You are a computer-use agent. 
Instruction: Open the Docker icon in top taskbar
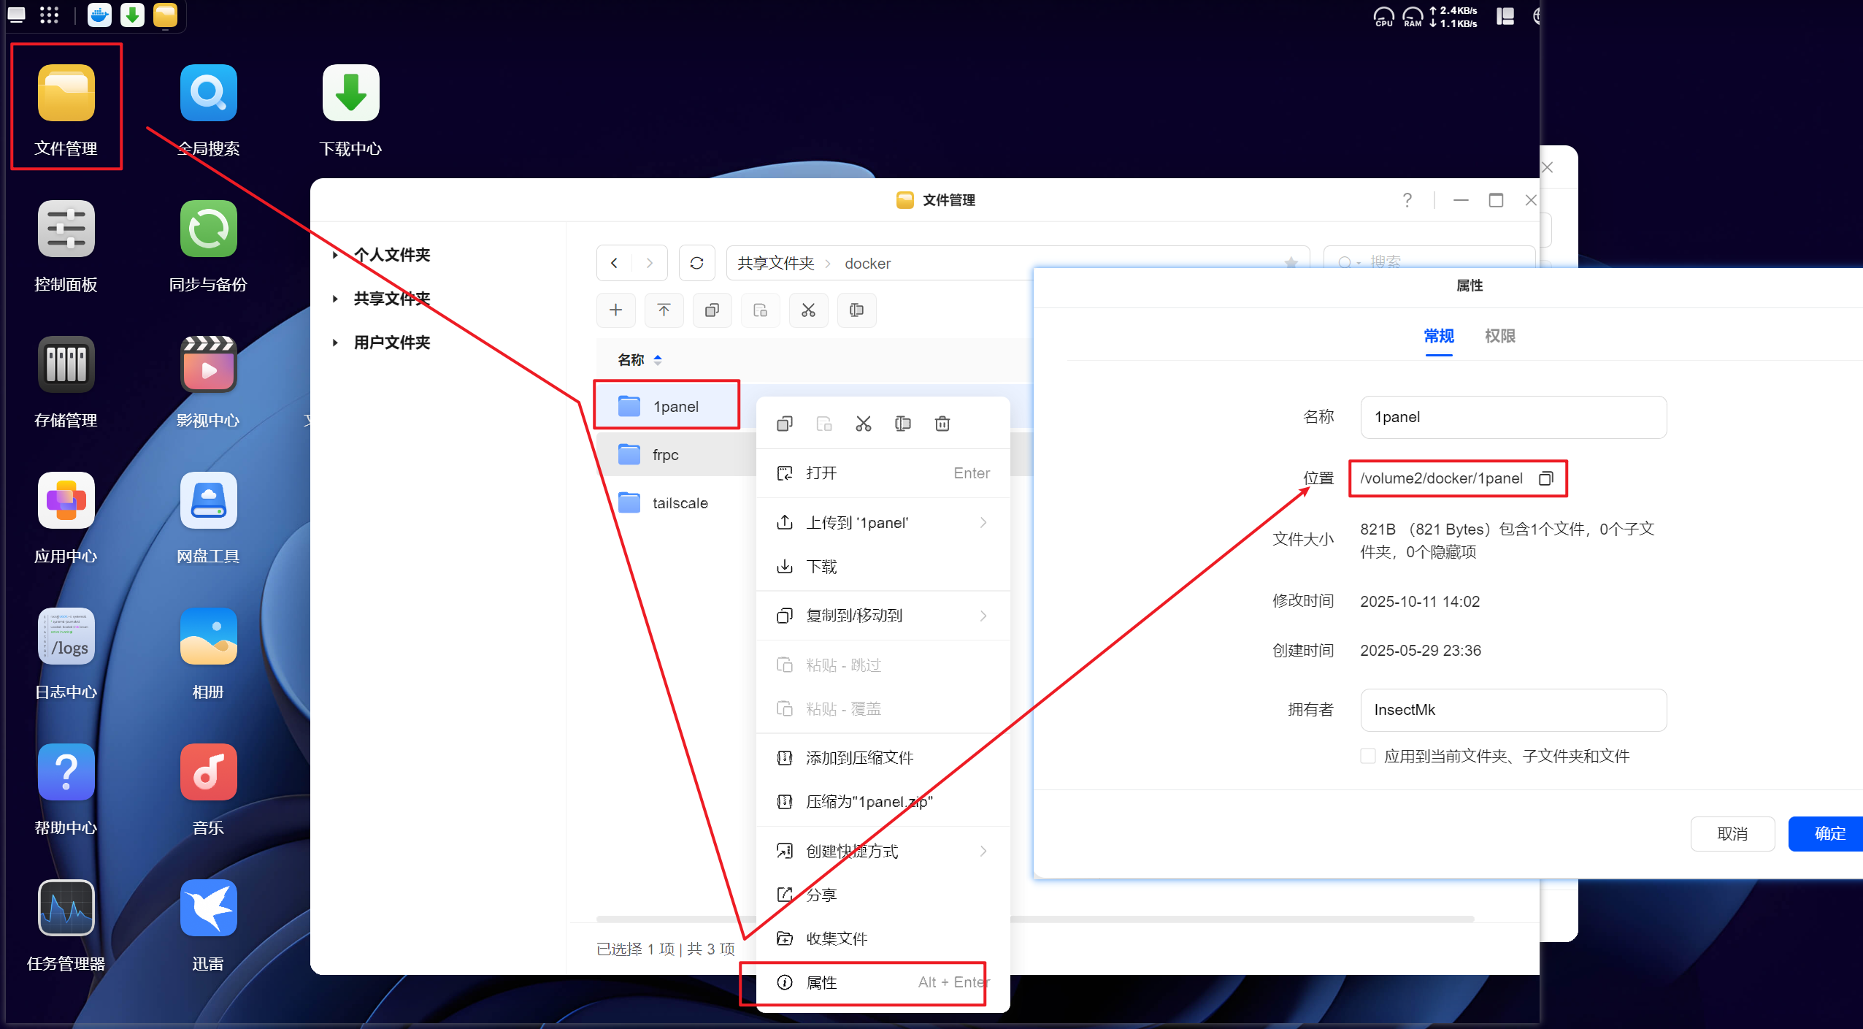pyautogui.click(x=99, y=15)
